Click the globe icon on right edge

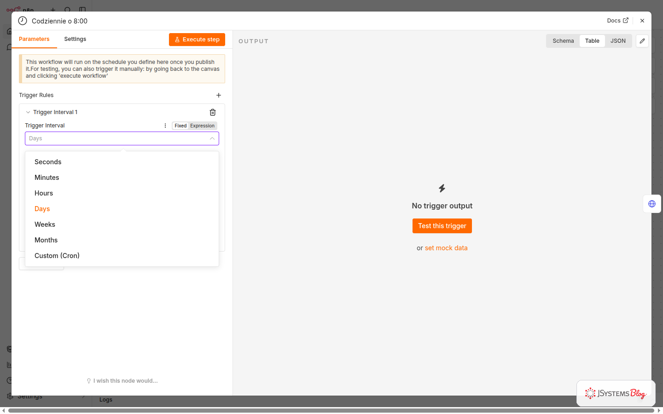[x=652, y=204]
